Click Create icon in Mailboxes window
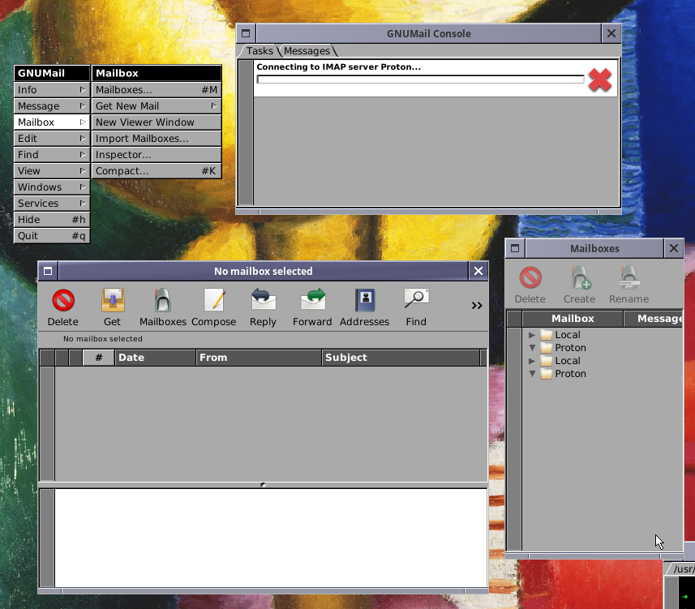The height and width of the screenshot is (609, 695). pos(579,280)
